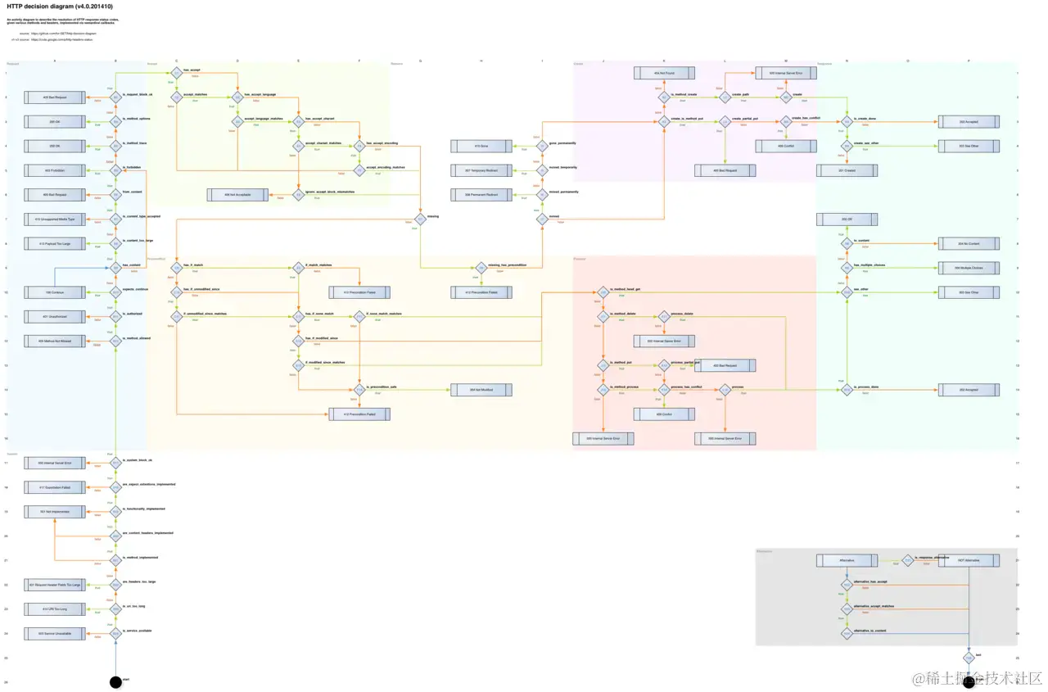The height and width of the screenshot is (692, 1048).
Task: Select the see_other decision diamond
Action: click(x=847, y=292)
